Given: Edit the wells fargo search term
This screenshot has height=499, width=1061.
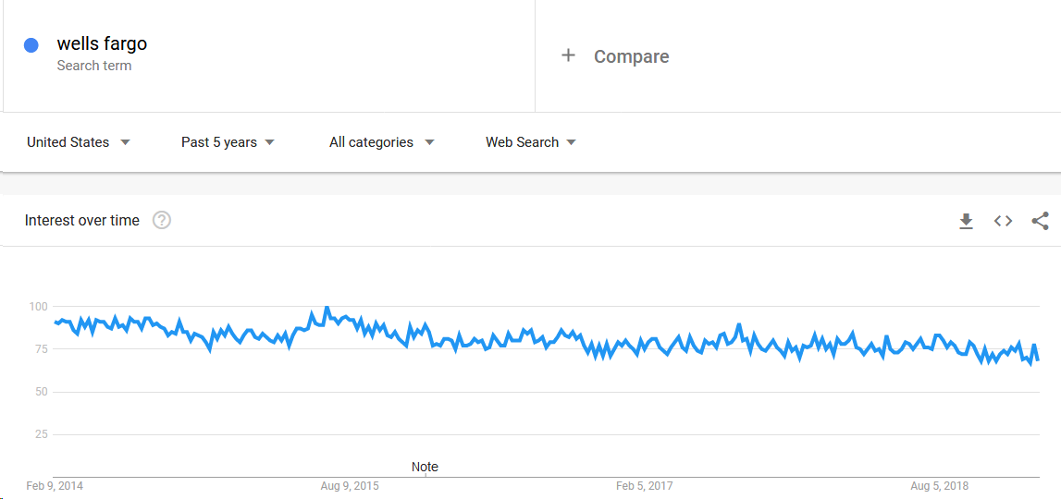Looking at the screenshot, I should point(102,43).
